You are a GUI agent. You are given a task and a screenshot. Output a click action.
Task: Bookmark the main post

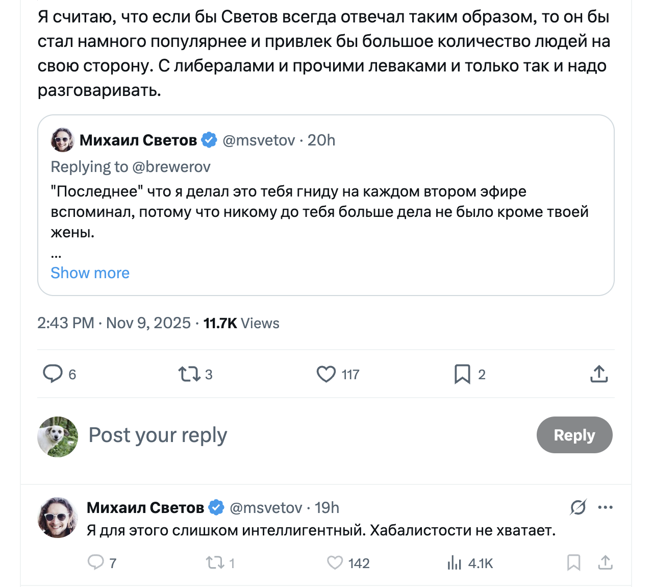point(462,374)
